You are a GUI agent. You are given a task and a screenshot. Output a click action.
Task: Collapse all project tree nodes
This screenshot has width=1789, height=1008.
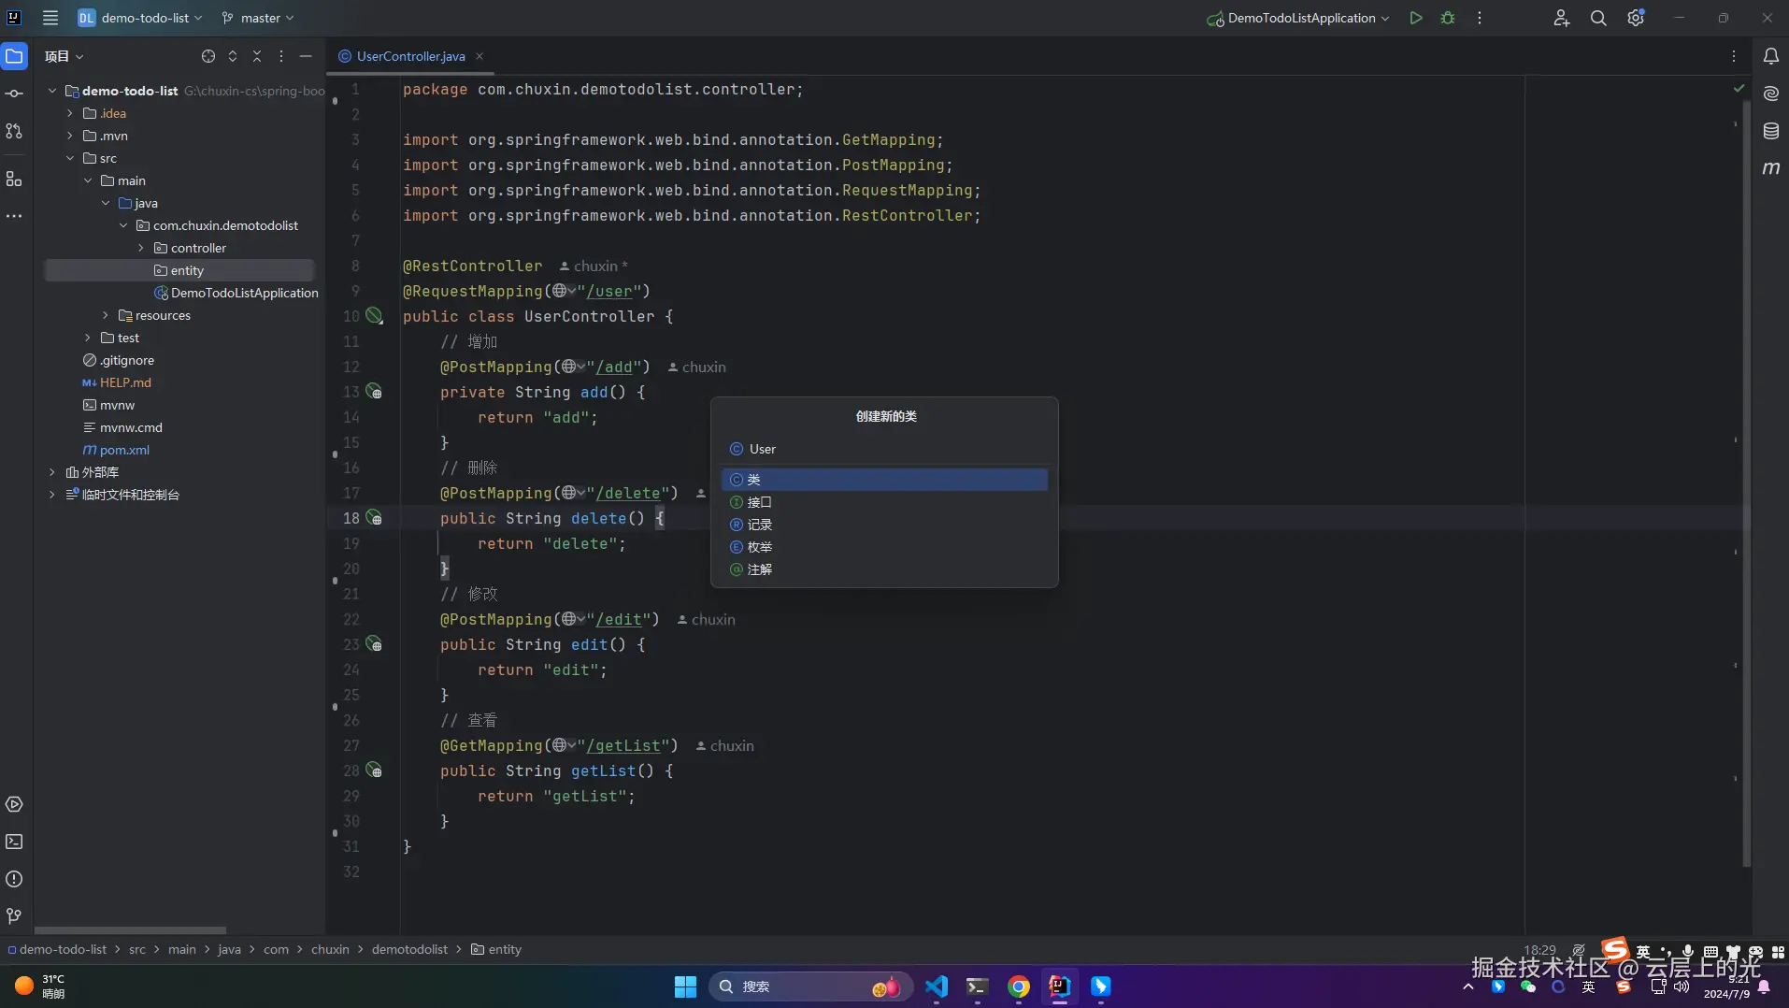tap(257, 56)
